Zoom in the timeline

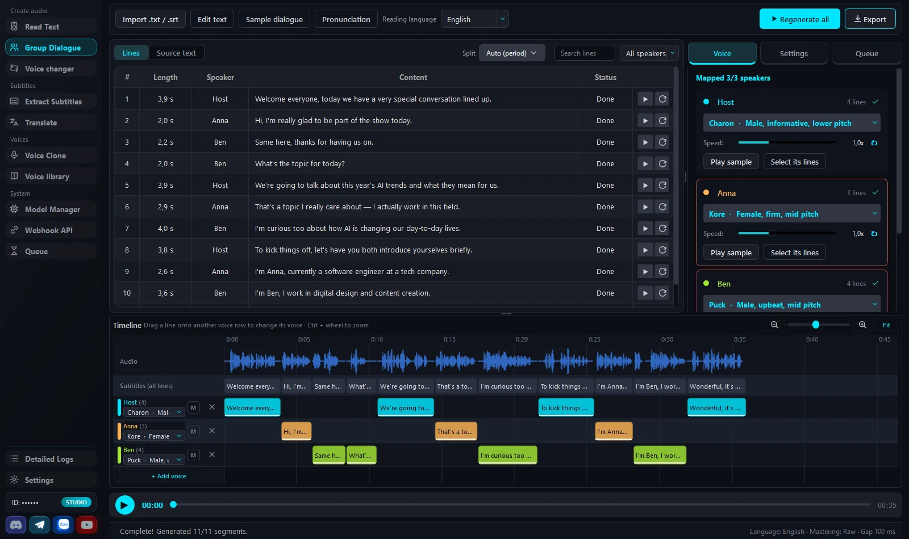[x=862, y=325]
